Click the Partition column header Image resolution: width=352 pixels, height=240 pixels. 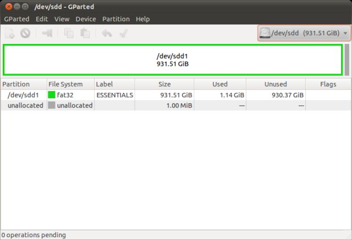[x=24, y=84]
